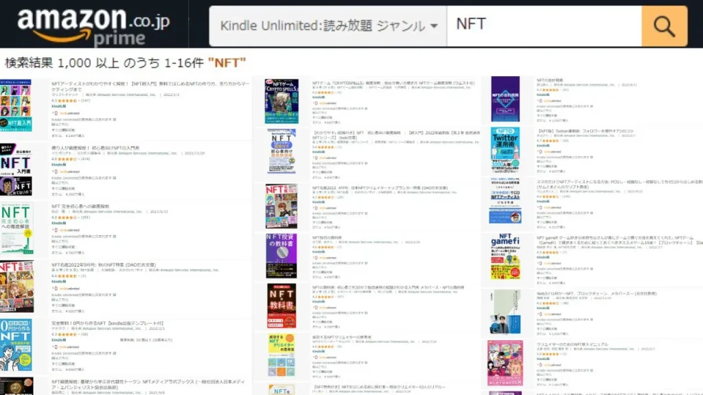
Task: Click into the search field containing NFT
Action: click(x=544, y=27)
